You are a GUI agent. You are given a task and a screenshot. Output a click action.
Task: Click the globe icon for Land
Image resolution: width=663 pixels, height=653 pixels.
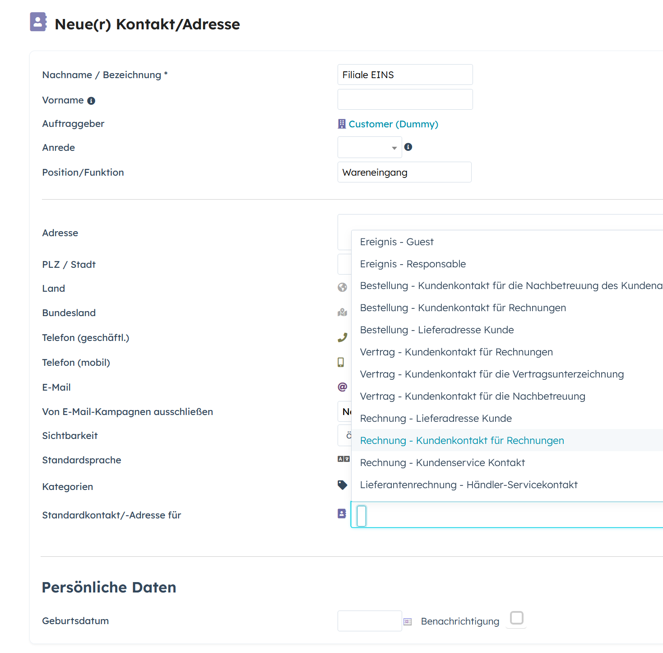(343, 288)
